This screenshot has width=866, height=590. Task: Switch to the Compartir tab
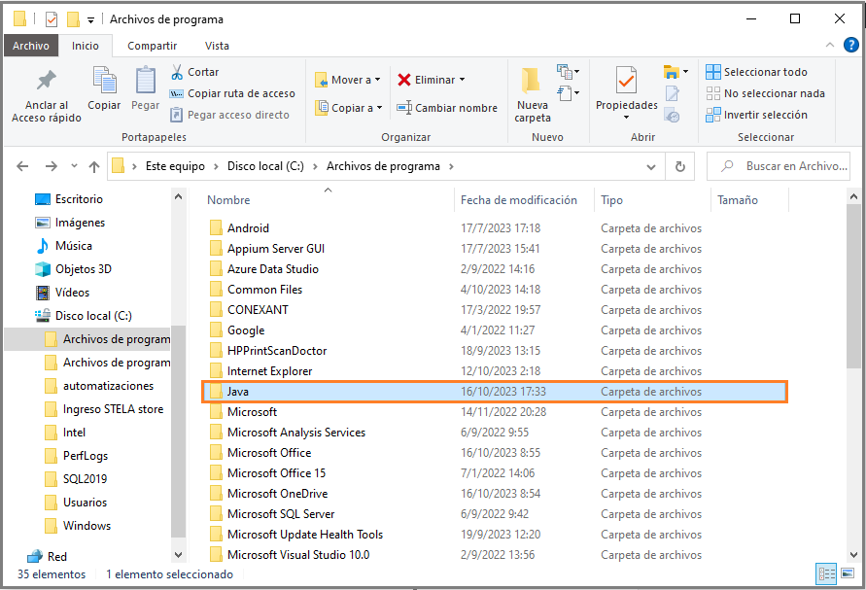click(152, 46)
